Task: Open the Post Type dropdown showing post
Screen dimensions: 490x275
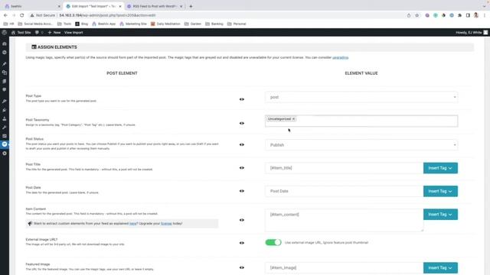Action: pyautogui.click(x=361, y=97)
